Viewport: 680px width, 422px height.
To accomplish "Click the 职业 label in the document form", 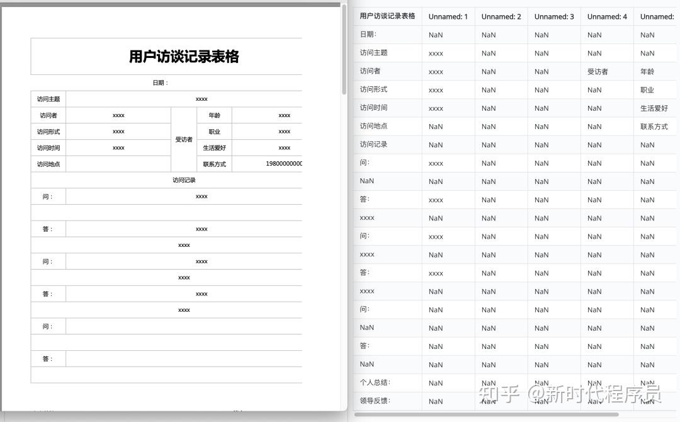I will 214,132.
